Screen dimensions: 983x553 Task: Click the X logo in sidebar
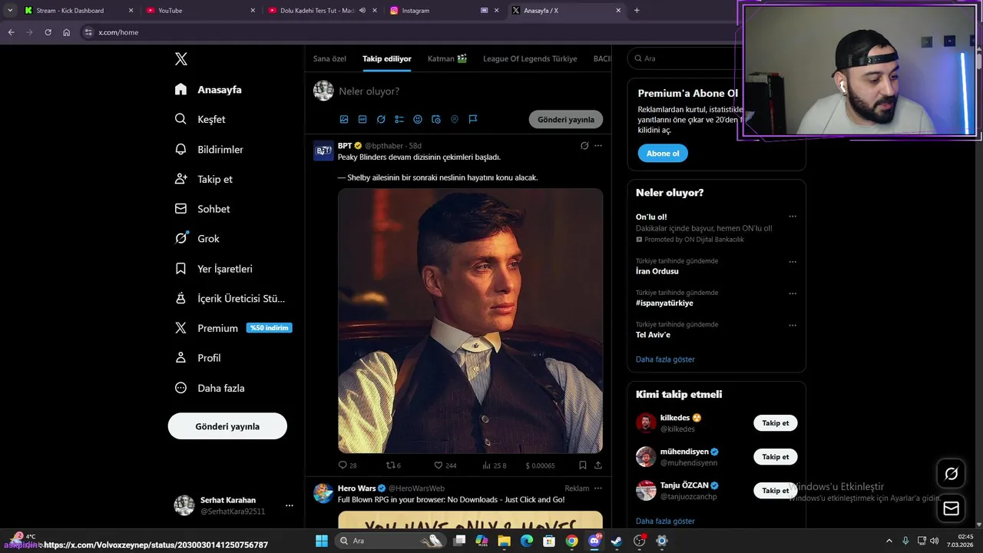[x=180, y=59]
